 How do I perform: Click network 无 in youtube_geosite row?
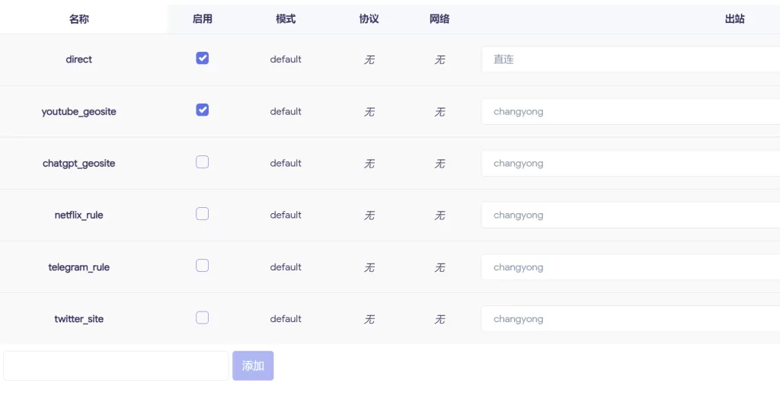pyautogui.click(x=440, y=112)
